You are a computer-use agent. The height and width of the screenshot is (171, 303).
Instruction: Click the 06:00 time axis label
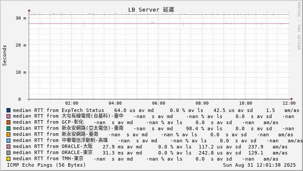coord(159,103)
